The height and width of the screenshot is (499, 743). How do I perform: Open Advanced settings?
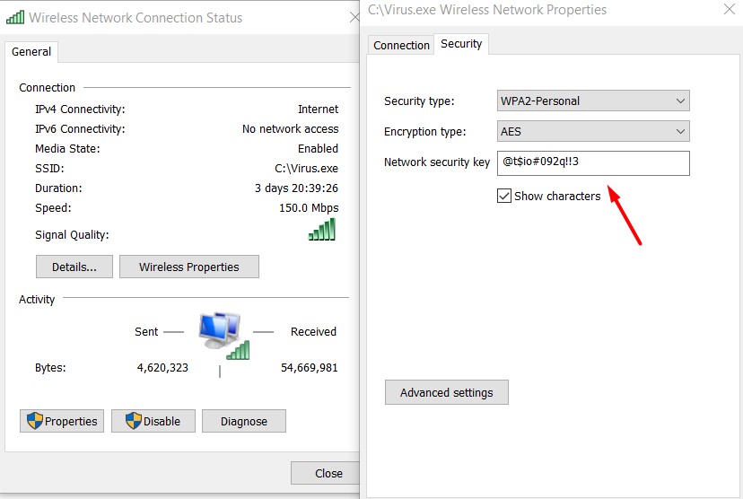tap(446, 392)
